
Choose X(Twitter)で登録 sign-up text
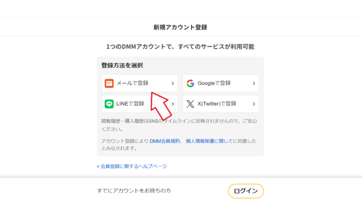[217, 104]
